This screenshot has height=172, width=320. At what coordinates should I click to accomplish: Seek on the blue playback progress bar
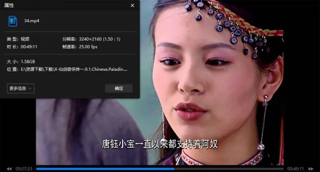160,169
